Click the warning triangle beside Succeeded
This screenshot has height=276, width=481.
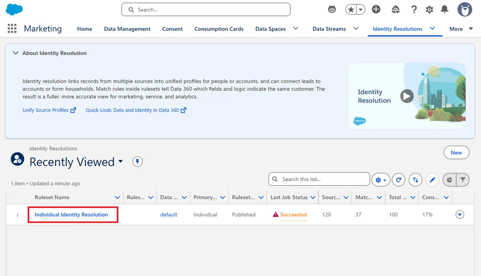(275, 215)
